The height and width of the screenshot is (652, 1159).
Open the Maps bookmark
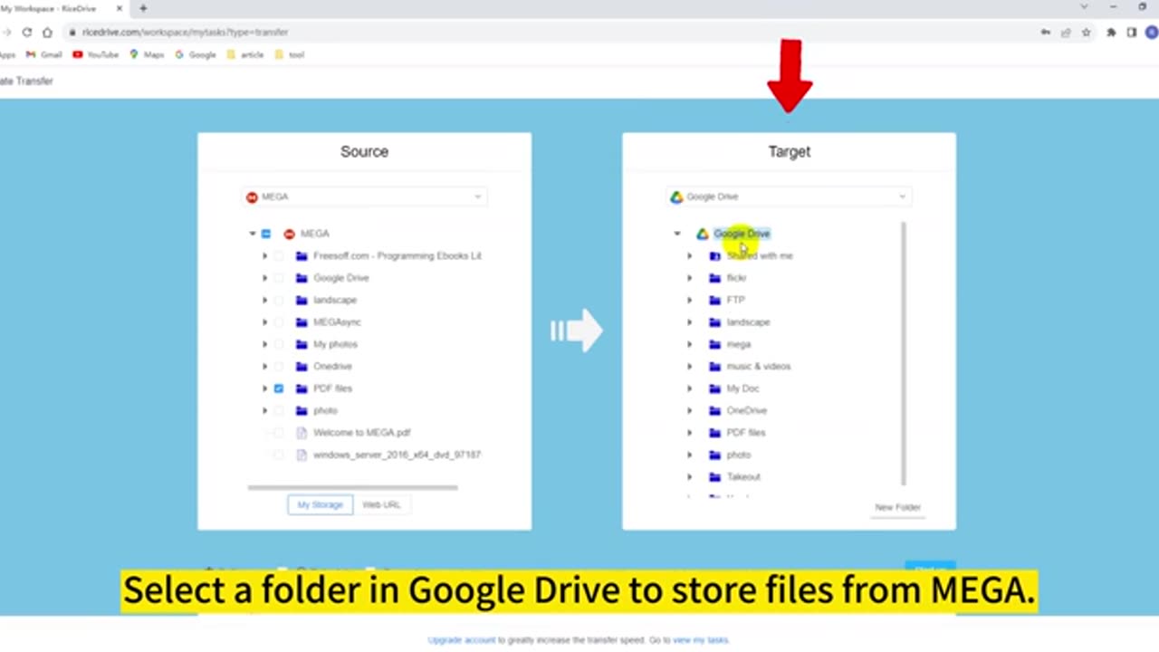click(x=147, y=54)
